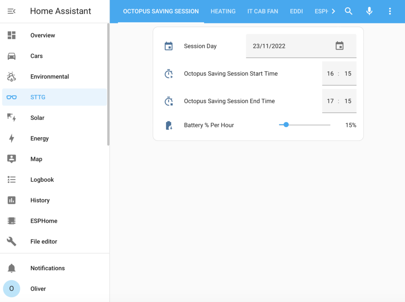405x302 pixels.
Task: Click the Map icon in sidebar
Action: coord(11,159)
